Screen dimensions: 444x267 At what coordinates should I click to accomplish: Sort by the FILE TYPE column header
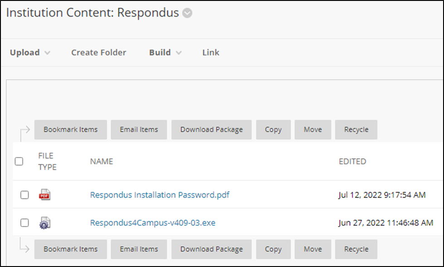(47, 161)
